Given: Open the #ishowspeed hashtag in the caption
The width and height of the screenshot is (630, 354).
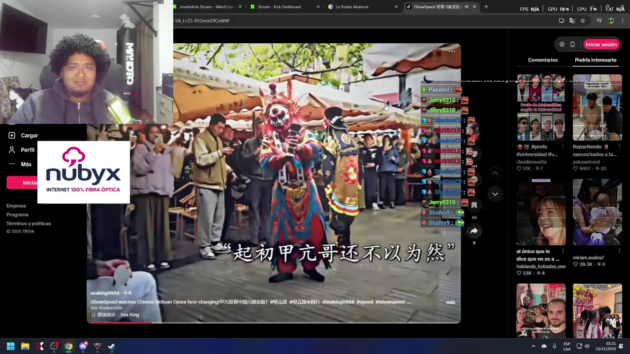Looking at the screenshot, I should [390, 302].
